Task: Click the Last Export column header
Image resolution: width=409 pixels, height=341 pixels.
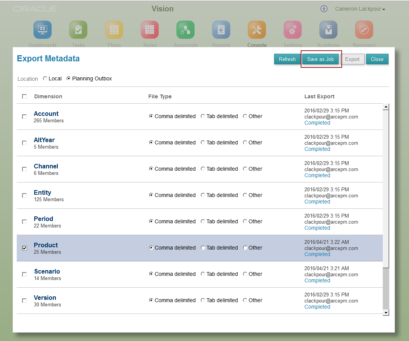Action: [x=319, y=96]
